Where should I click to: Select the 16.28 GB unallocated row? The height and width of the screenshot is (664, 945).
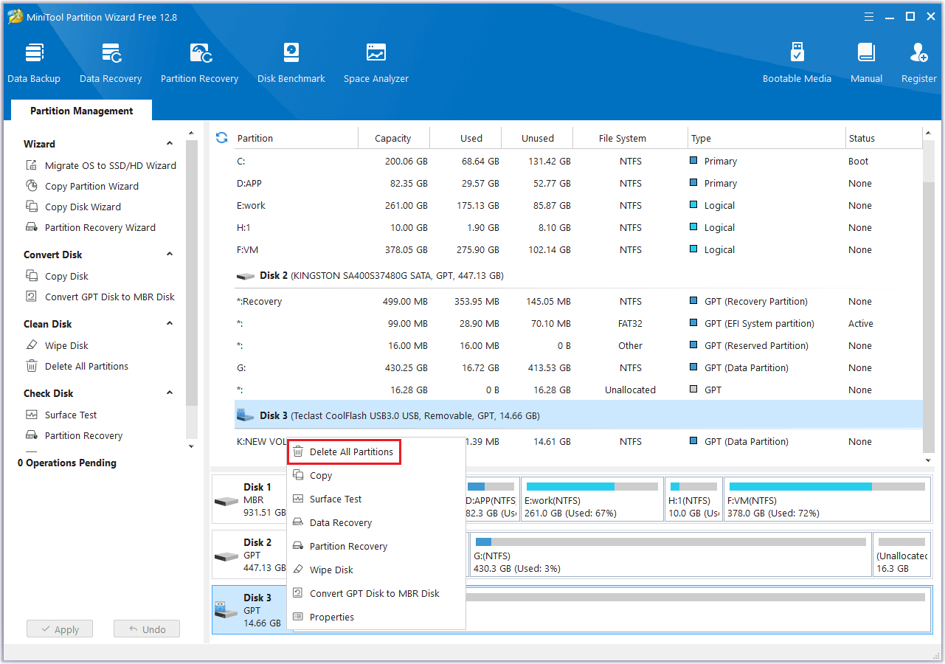pyautogui.click(x=578, y=390)
